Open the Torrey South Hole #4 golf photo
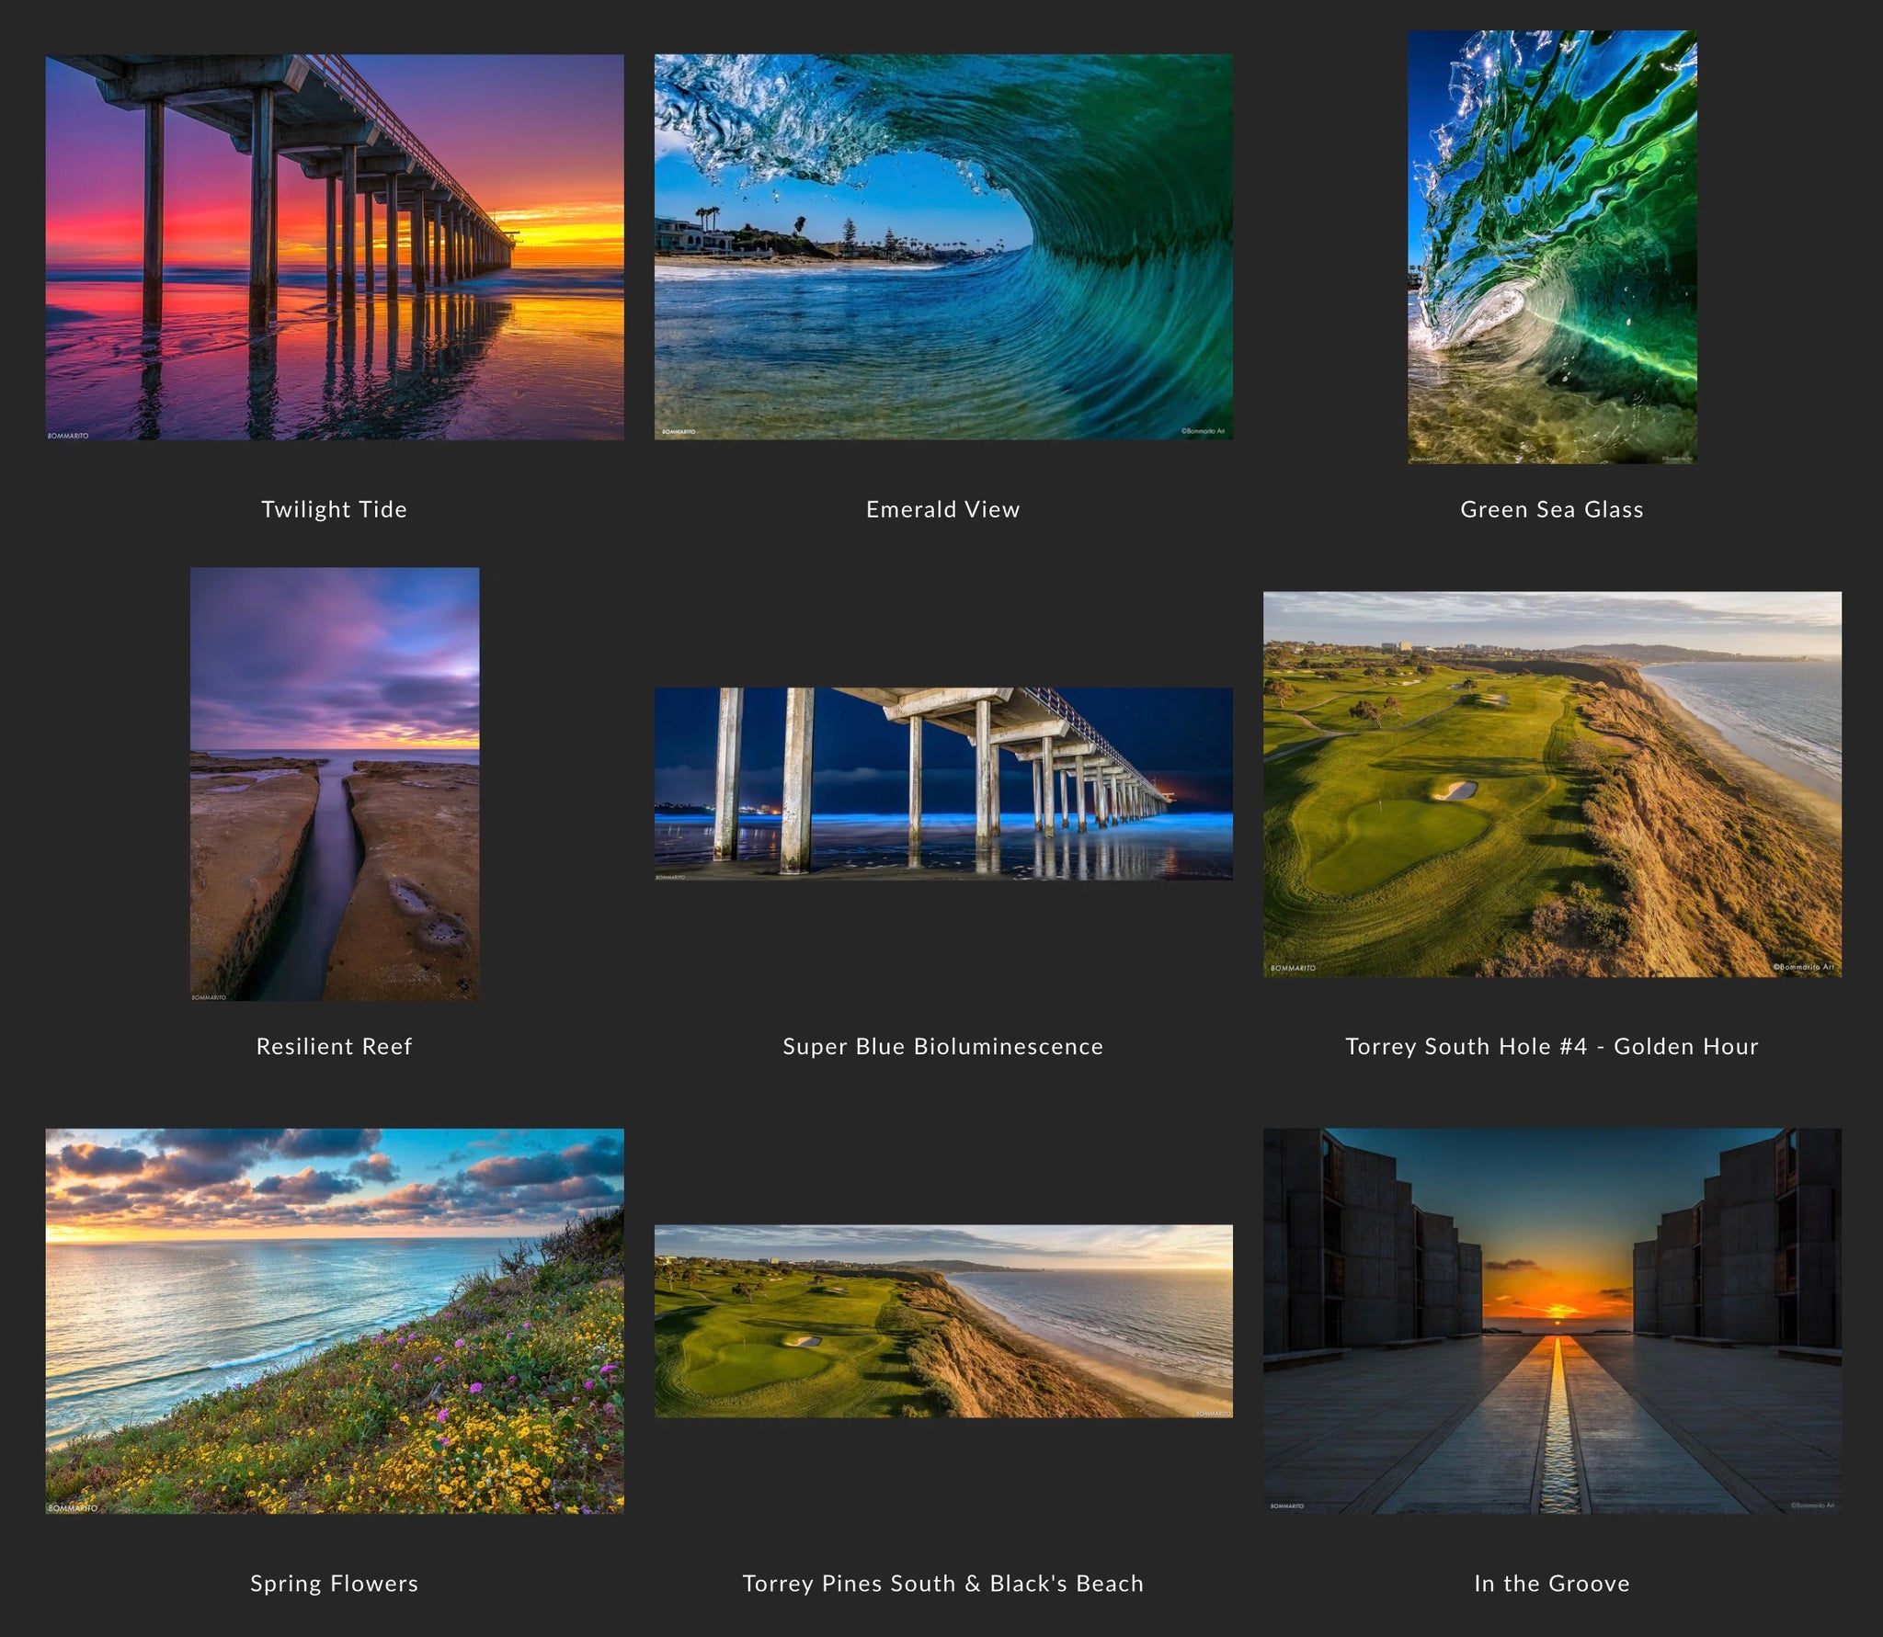Screen dimensions: 1883x1637 pos(1552,784)
